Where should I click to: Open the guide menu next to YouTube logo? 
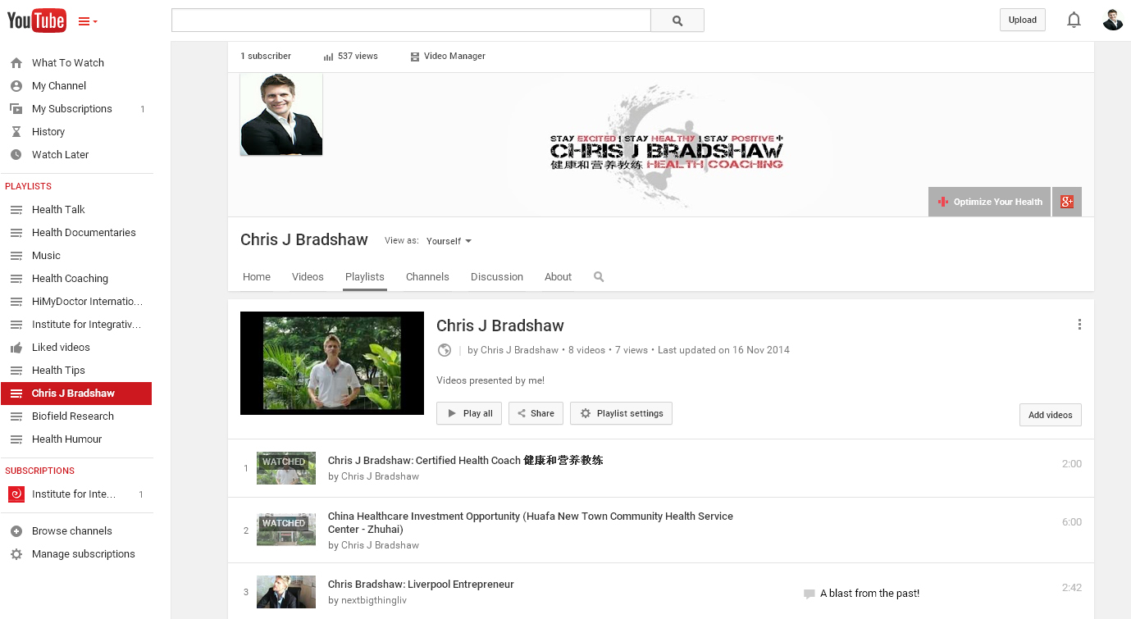pyautogui.click(x=88, y=21)
